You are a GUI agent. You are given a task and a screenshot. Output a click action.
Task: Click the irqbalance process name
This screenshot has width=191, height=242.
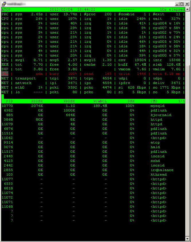[x=162, y=170]
